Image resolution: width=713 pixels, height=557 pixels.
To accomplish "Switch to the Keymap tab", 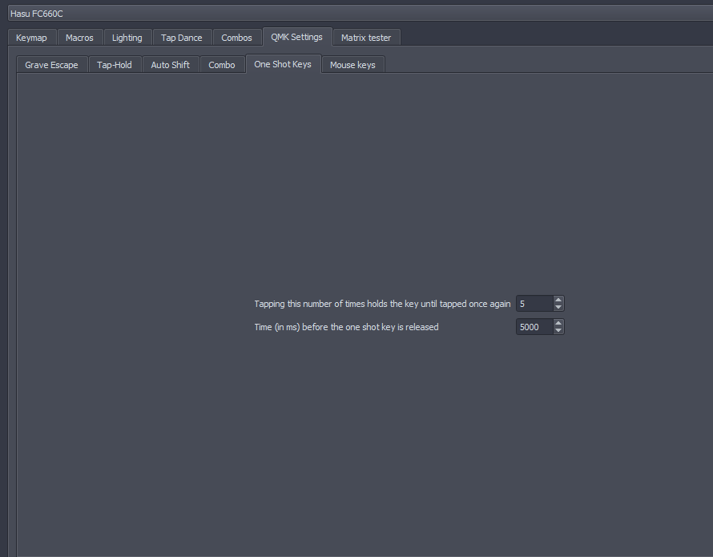I will pos(32,38).
